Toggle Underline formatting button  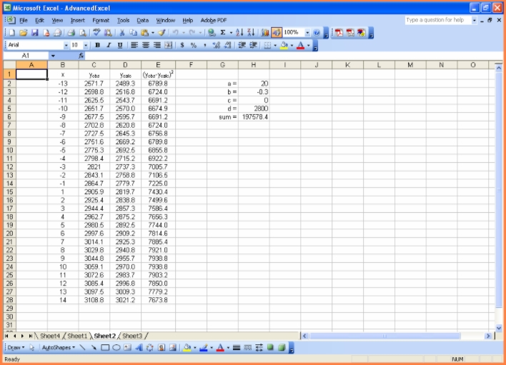point(119,45)
